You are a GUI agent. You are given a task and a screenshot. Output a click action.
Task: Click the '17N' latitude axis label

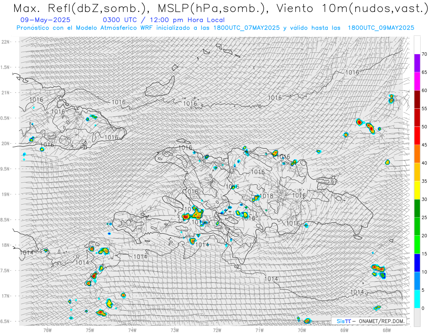(5, 296)
